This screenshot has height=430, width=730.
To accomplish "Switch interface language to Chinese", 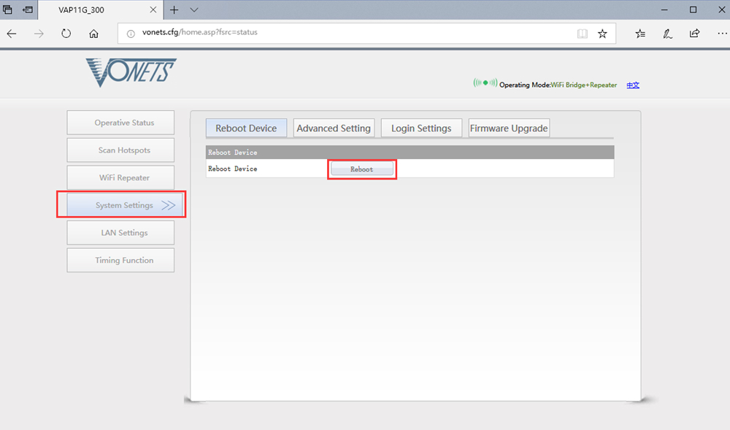I will click(x=631, y=85).
